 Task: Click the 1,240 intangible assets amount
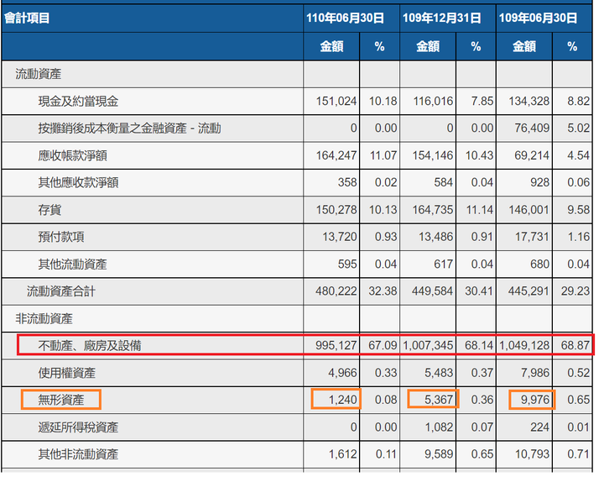tap(343, 400)
